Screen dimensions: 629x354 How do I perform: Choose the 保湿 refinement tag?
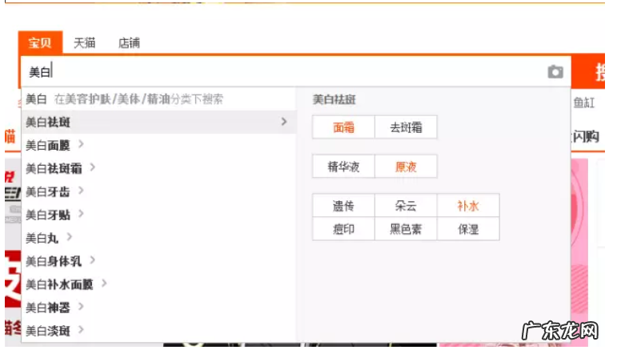468,229
